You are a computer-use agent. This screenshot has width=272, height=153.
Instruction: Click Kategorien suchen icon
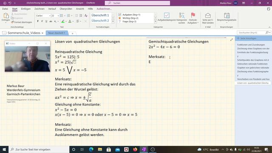[181, 18]
